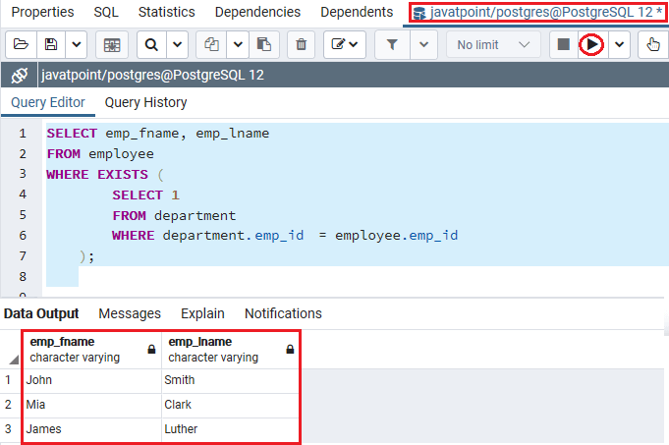This screenshot has width=669, height=445.
Task: Click line number 4 in editor gutter
Action: [23, 195]
